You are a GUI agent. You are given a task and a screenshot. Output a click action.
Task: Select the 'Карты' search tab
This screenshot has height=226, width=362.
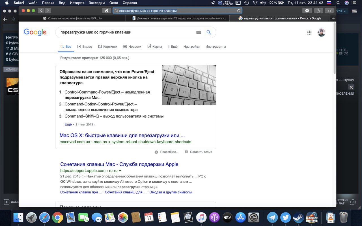point(154,47)
